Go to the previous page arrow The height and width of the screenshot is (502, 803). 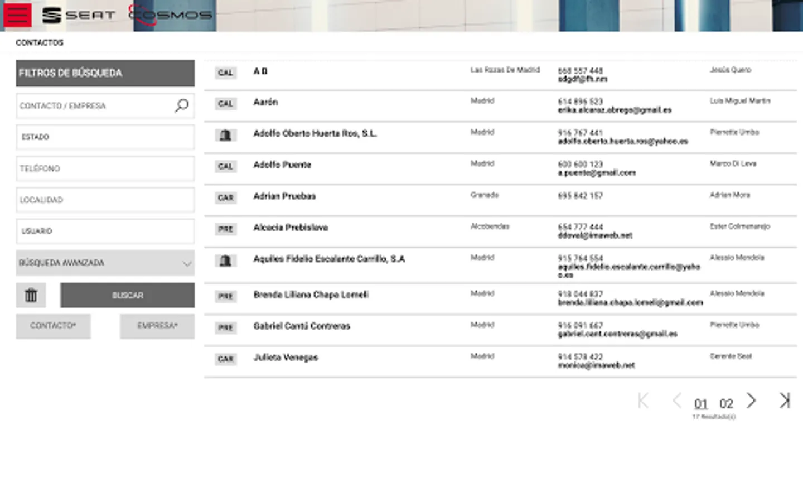point(677,400)
